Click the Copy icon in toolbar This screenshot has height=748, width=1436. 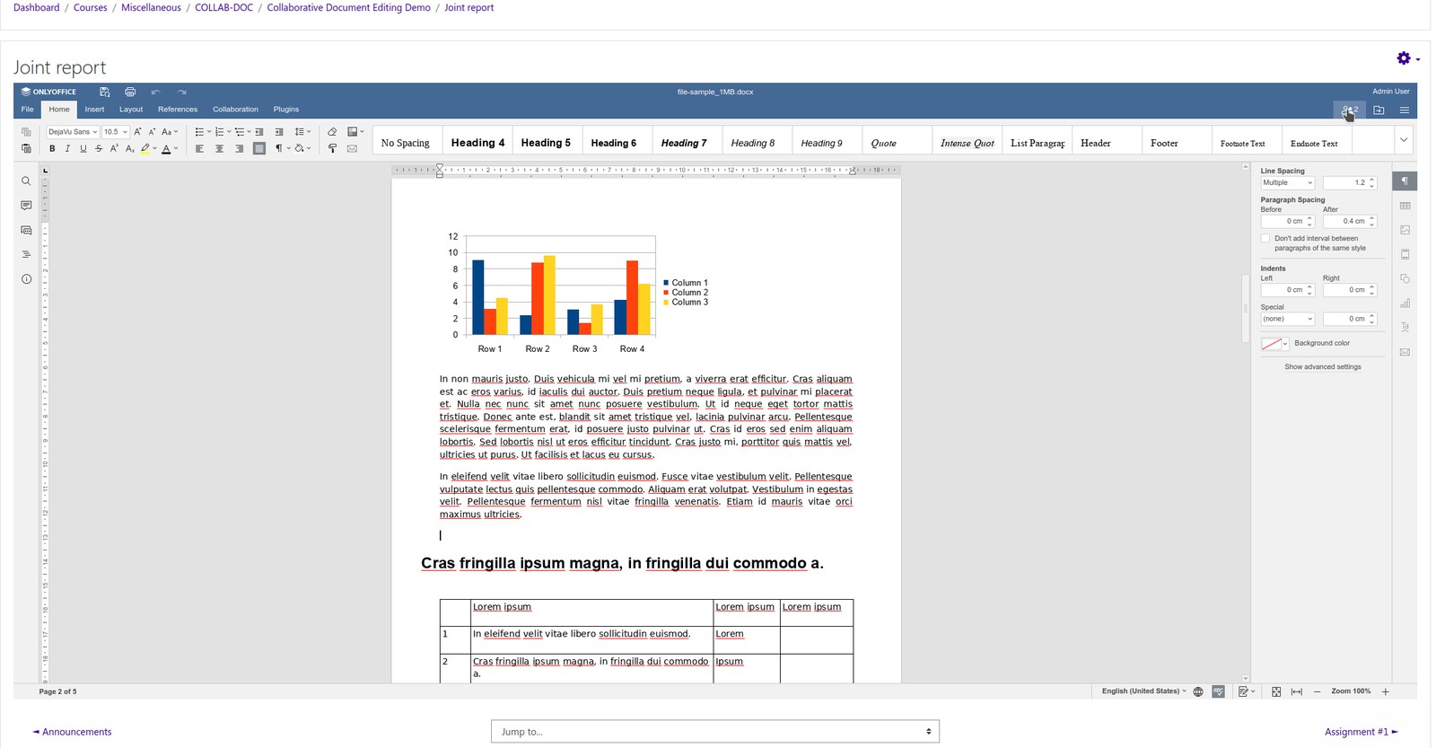click(x=26, y=132)
